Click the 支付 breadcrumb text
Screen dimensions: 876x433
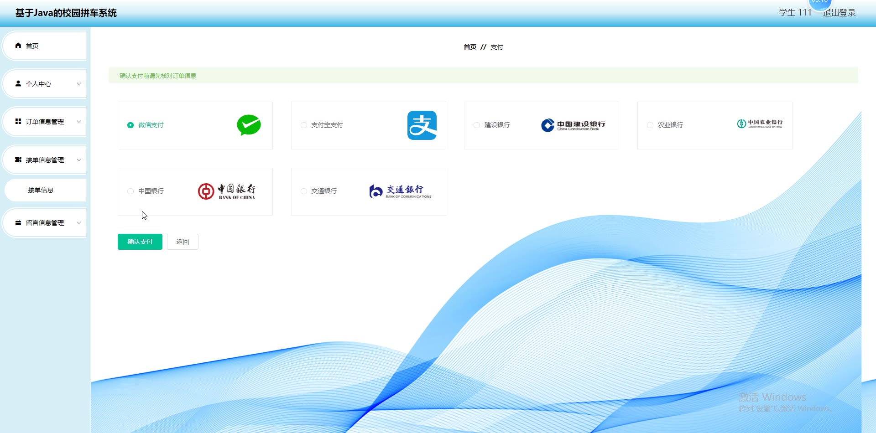(x=497, y=47)
